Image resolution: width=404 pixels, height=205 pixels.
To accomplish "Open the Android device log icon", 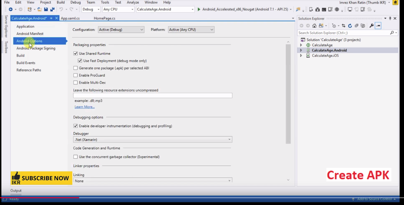I will pos(330,9).
